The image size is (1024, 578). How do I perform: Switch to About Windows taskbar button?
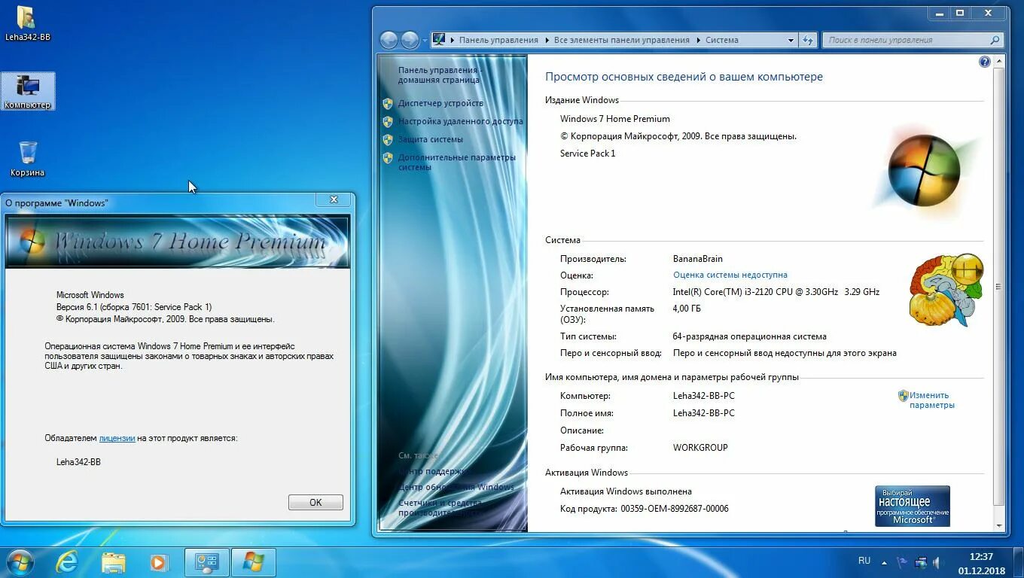(x=254, y=562)
